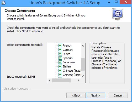Screen dimensions: 132x102
Task: Cancel the setup wizard
Action: pyautogui.click(x=118, y=95)
